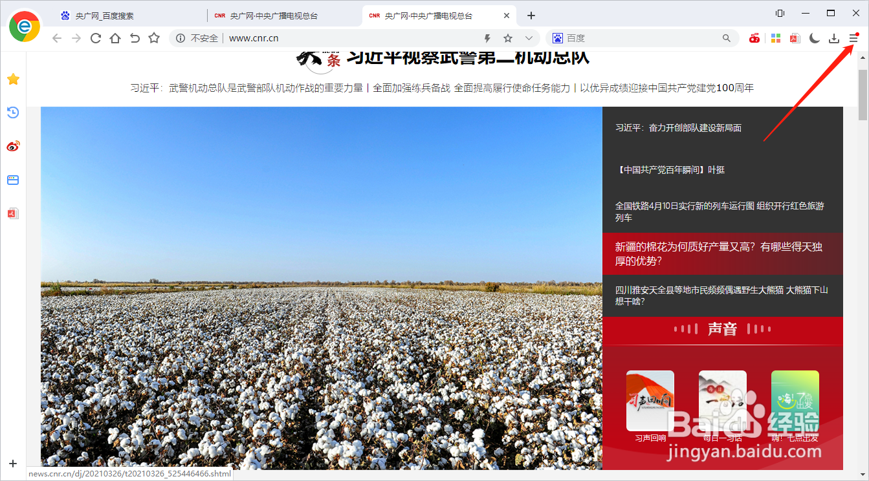Open the 嗨！七点出发 thumbnail

[x=795, y=401]
